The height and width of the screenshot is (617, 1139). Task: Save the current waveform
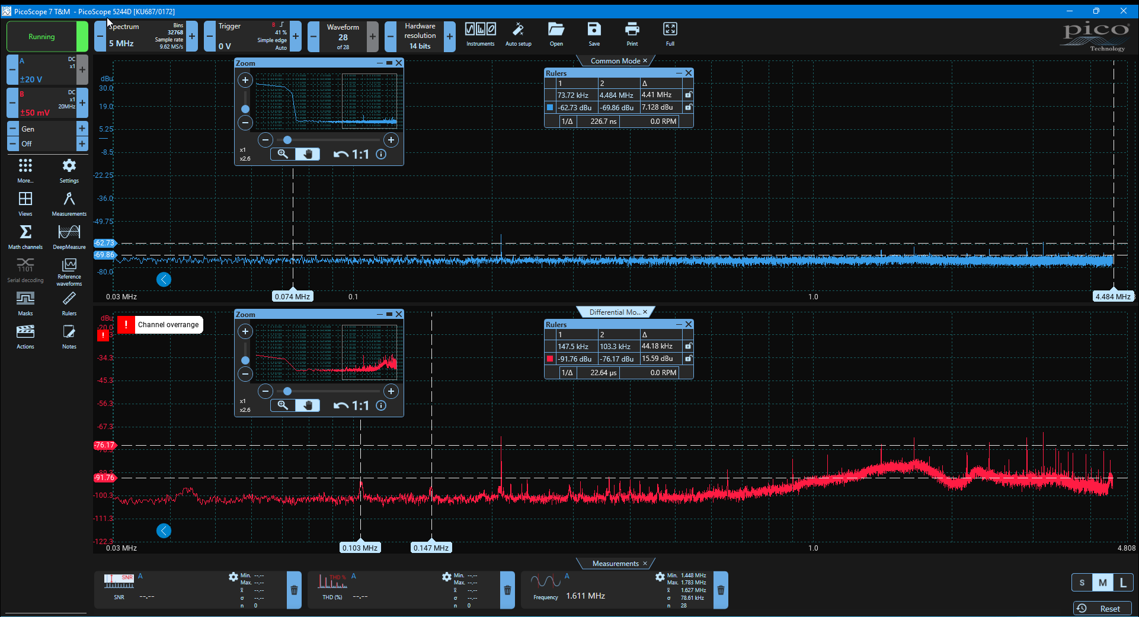coord(594,35)
